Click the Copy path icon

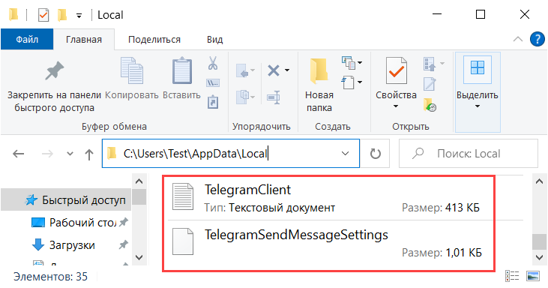tap(213, 83)
